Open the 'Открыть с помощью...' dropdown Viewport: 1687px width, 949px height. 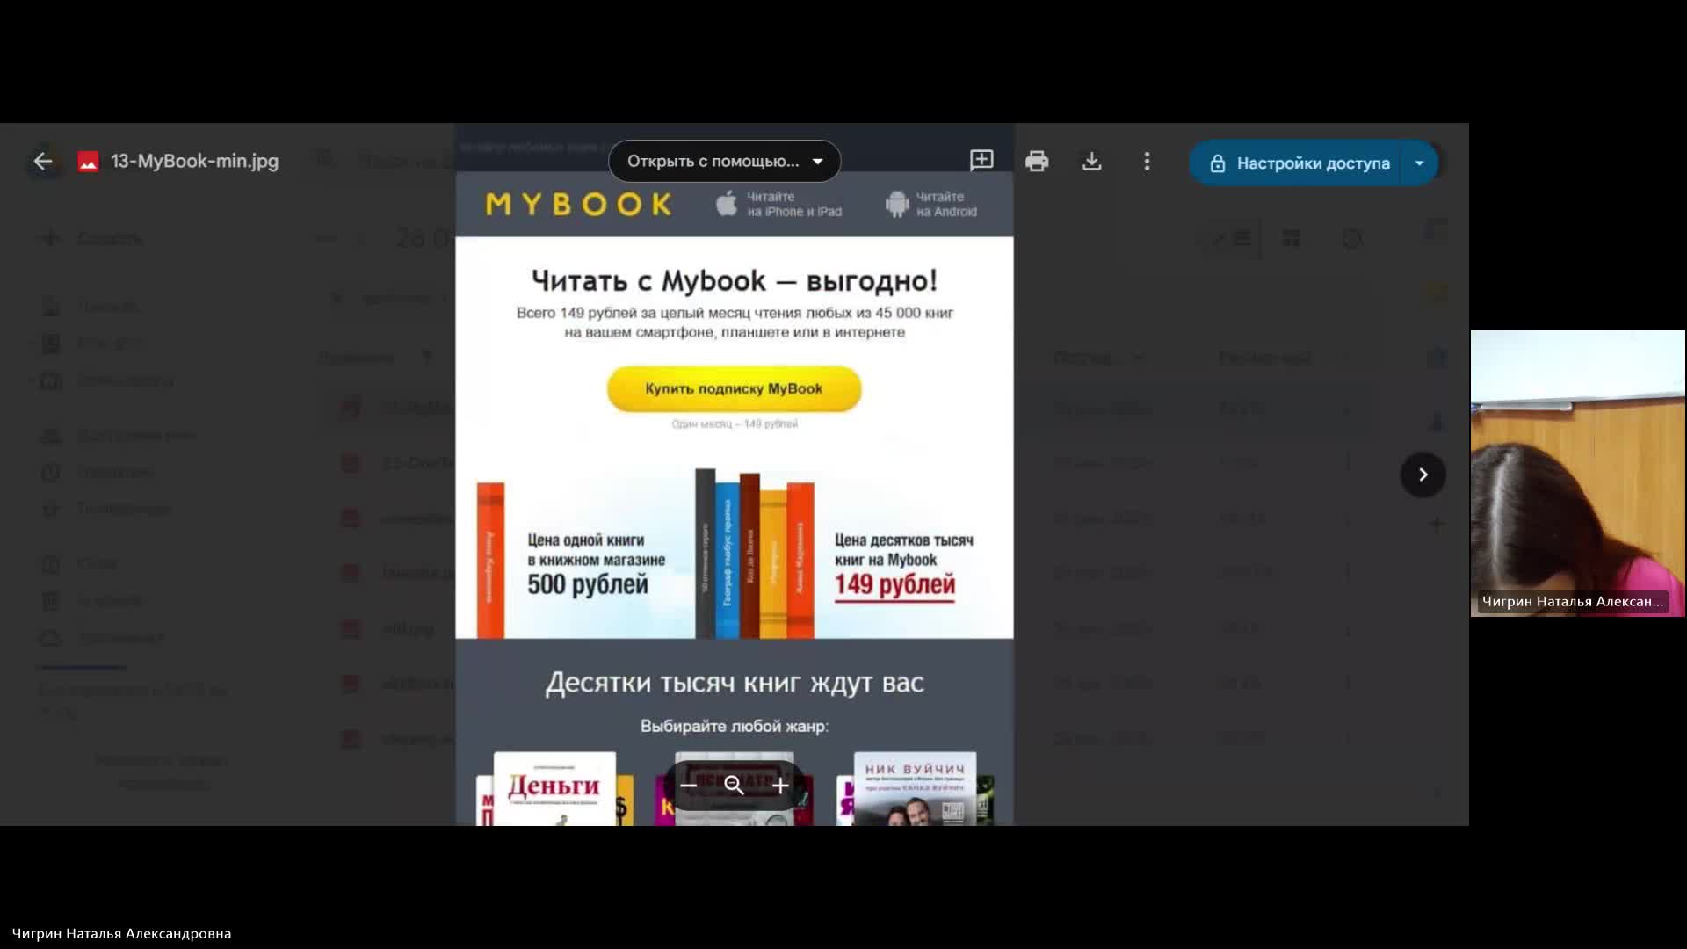(725, 162)
